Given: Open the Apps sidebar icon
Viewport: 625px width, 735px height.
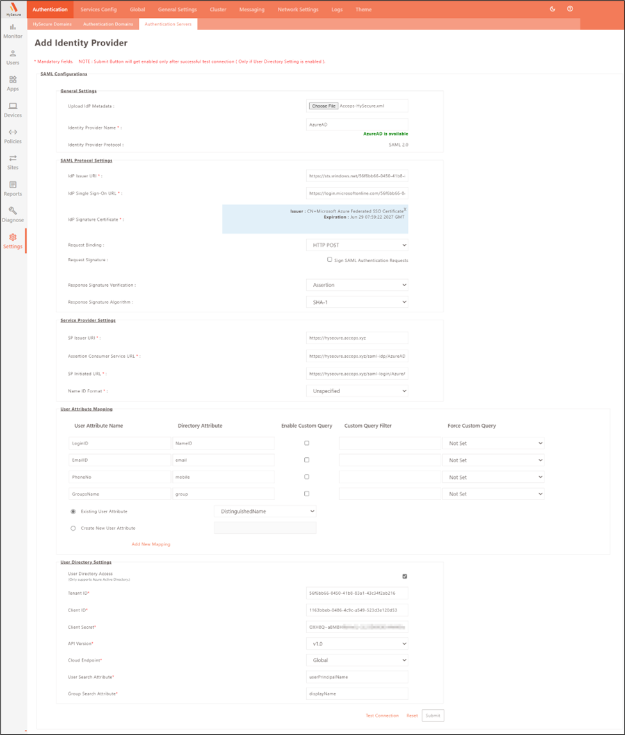Looking at the screenshot, I should [x=13, y=79].
